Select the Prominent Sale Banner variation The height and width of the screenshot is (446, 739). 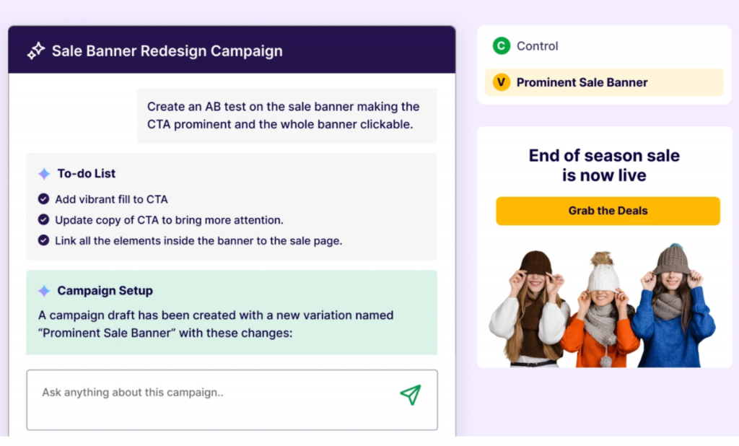click(604, 82)
